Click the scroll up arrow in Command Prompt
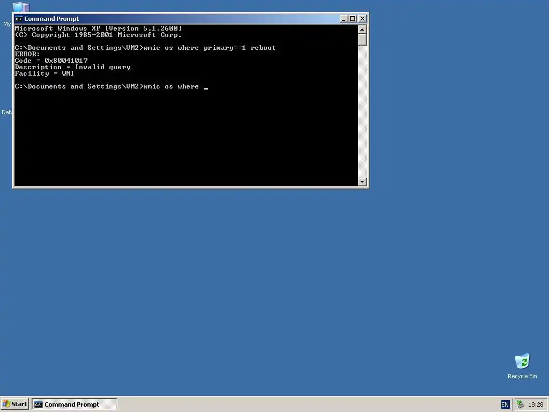The image size is (549, 412). (362, 30)
